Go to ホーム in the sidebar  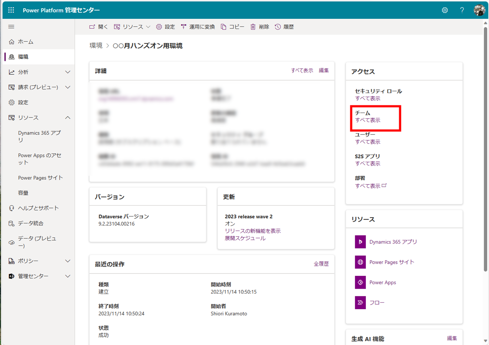pos(38,42)
